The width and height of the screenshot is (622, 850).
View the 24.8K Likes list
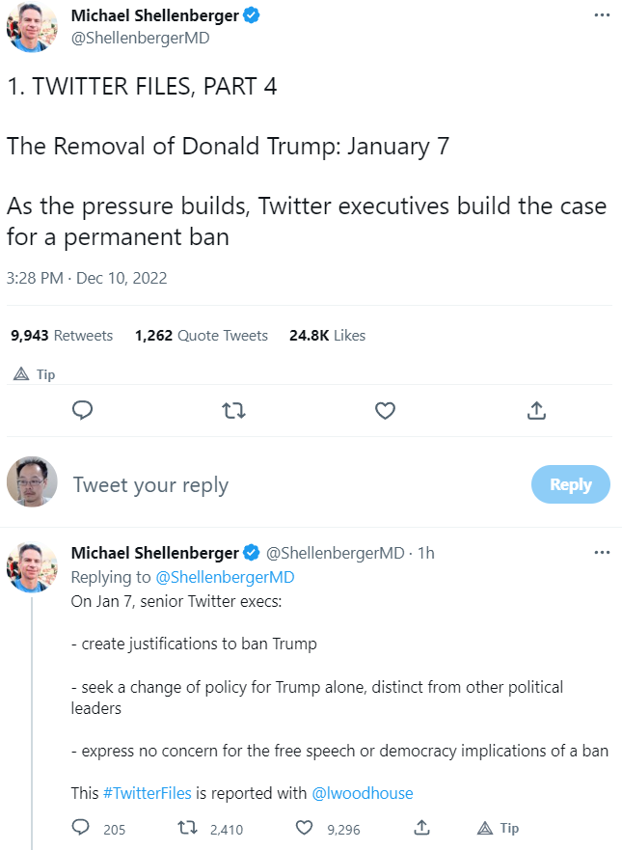point(327,336)
